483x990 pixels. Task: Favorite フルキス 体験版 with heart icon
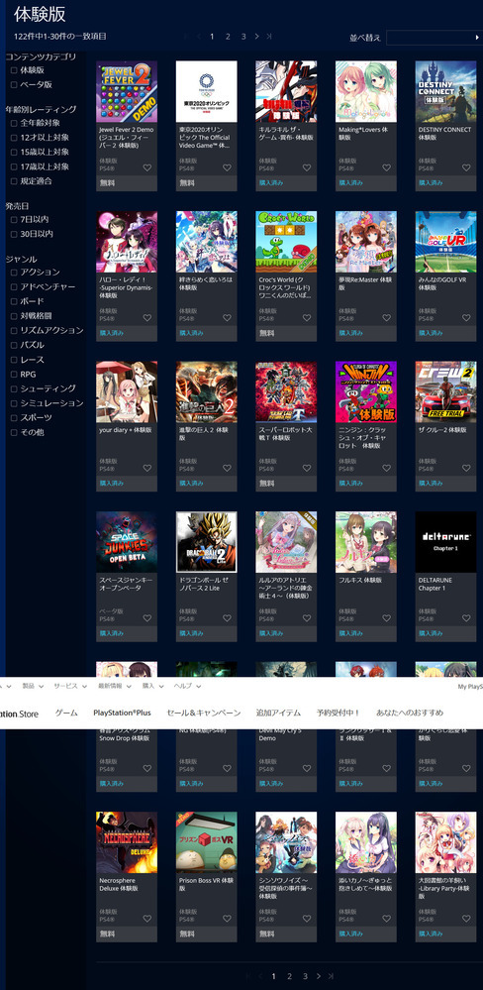pyautogui.click(x=387, y=618)
